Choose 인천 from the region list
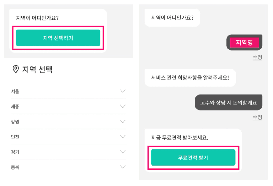This screenshot has width=273, height=186. (68, 137)
